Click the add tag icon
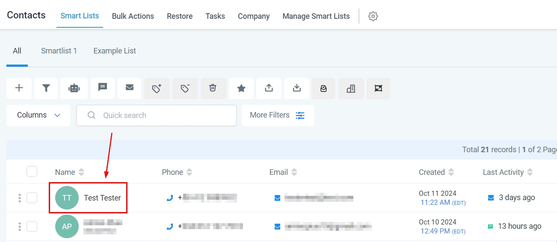 (x=157, y=88)
